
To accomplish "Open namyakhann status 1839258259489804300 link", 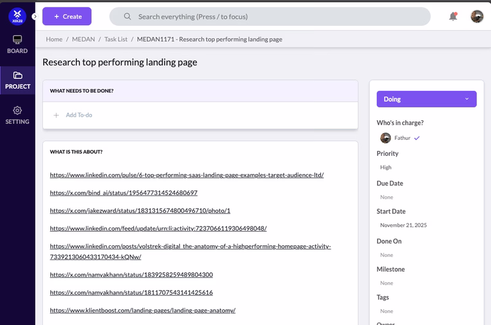I will [x=131, y=275].
